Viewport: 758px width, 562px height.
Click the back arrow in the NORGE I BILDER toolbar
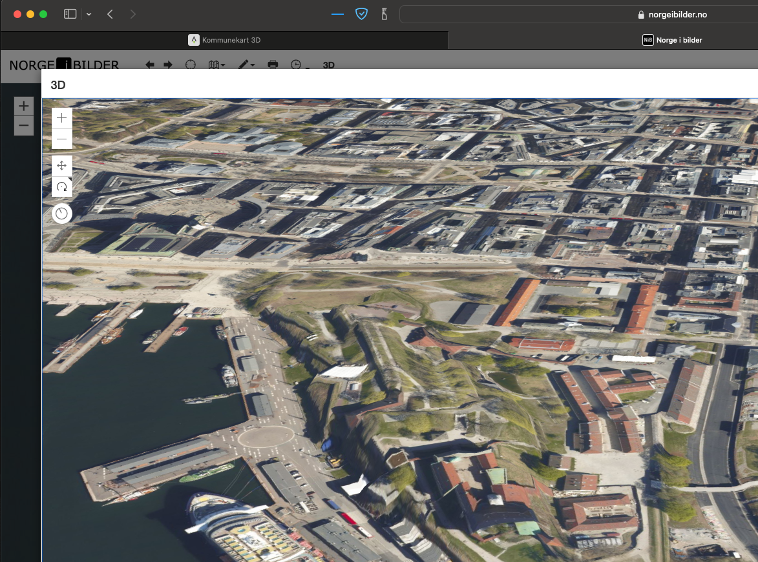click(149, 65)
